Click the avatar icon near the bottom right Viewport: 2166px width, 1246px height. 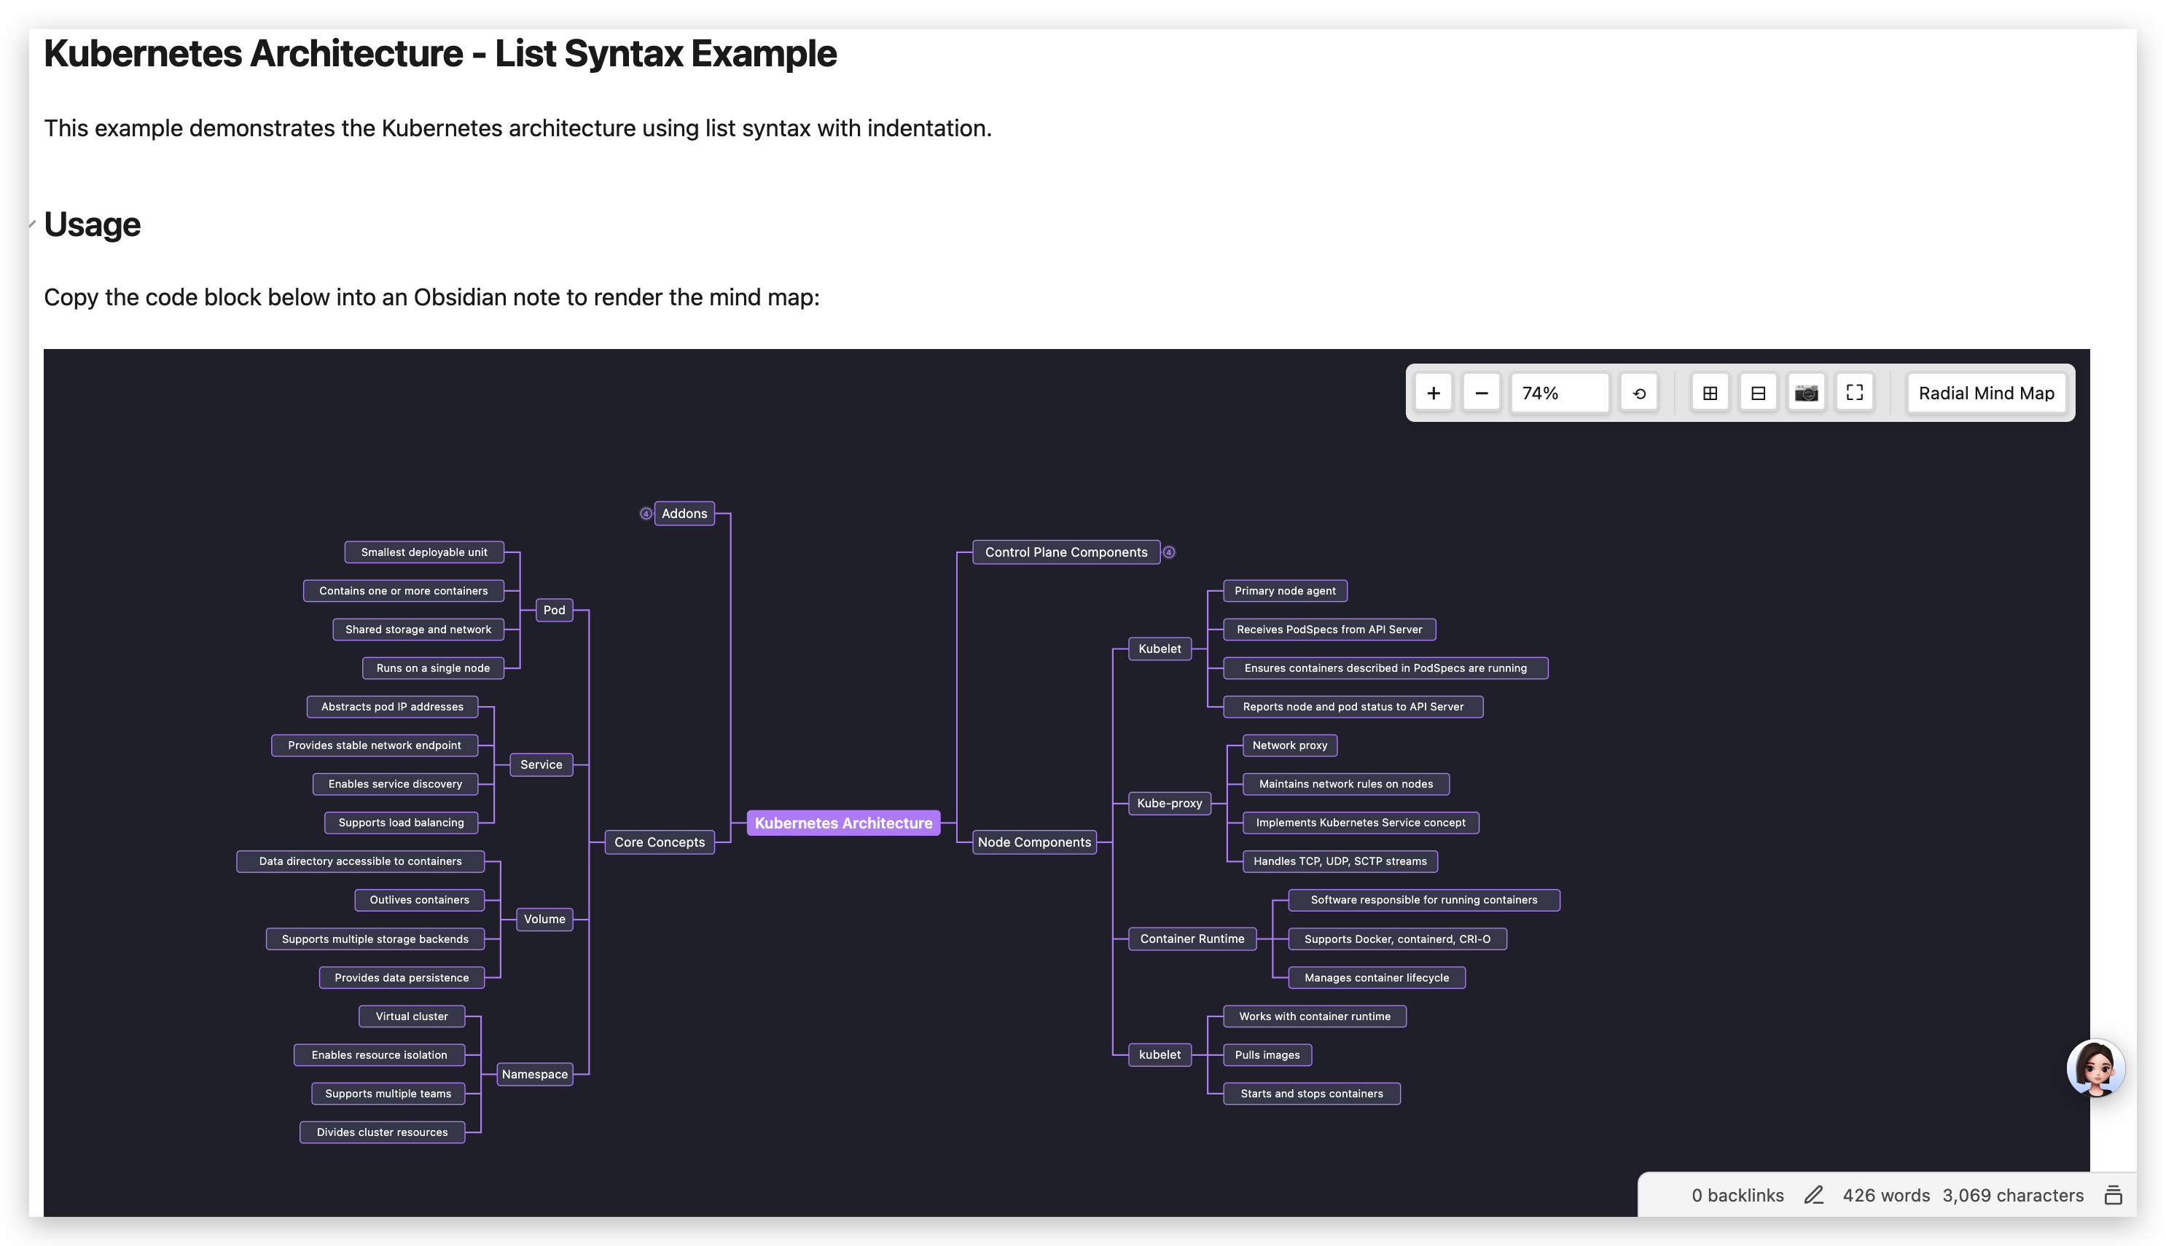click(2098, 1067)
